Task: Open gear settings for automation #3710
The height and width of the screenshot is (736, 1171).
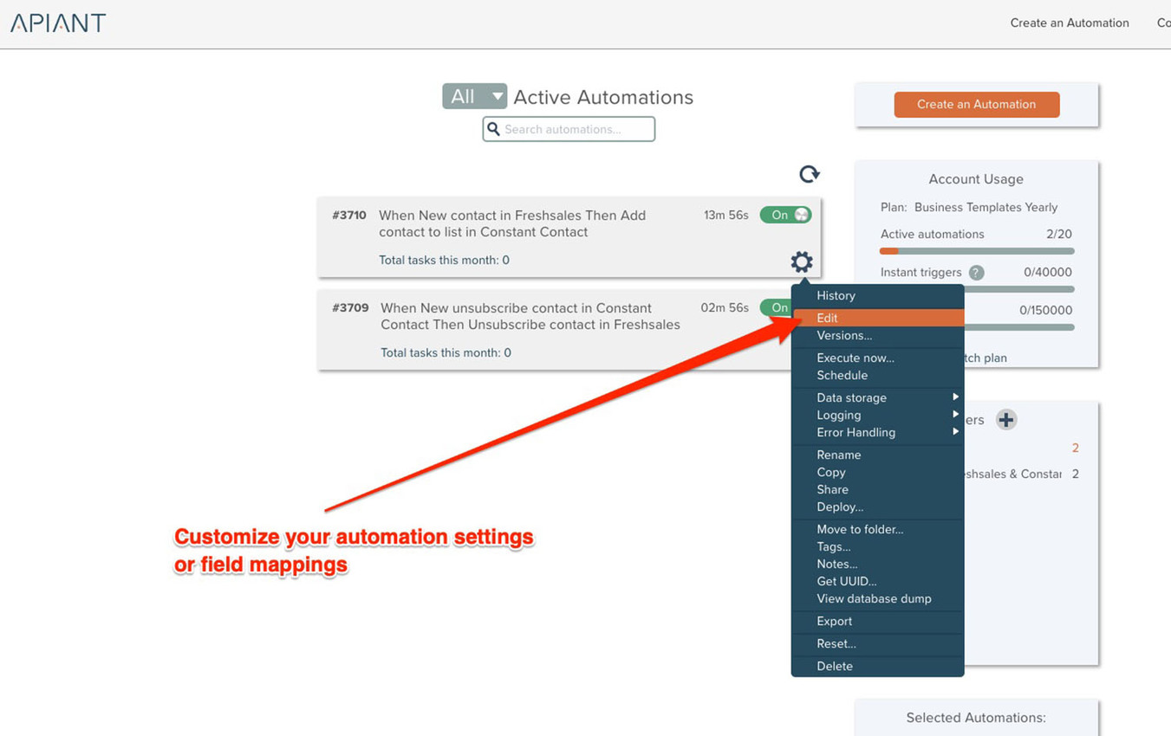Action: coord(802,261)
